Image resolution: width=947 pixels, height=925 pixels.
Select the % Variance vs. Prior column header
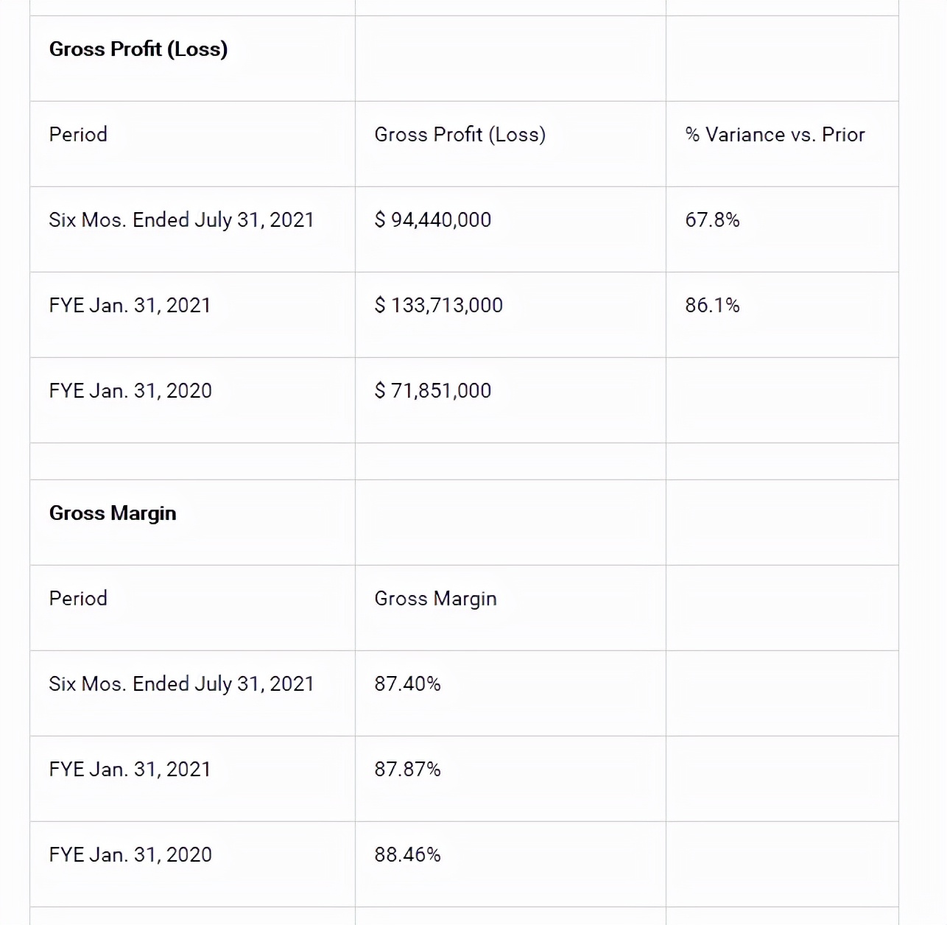tap(775, 135)
